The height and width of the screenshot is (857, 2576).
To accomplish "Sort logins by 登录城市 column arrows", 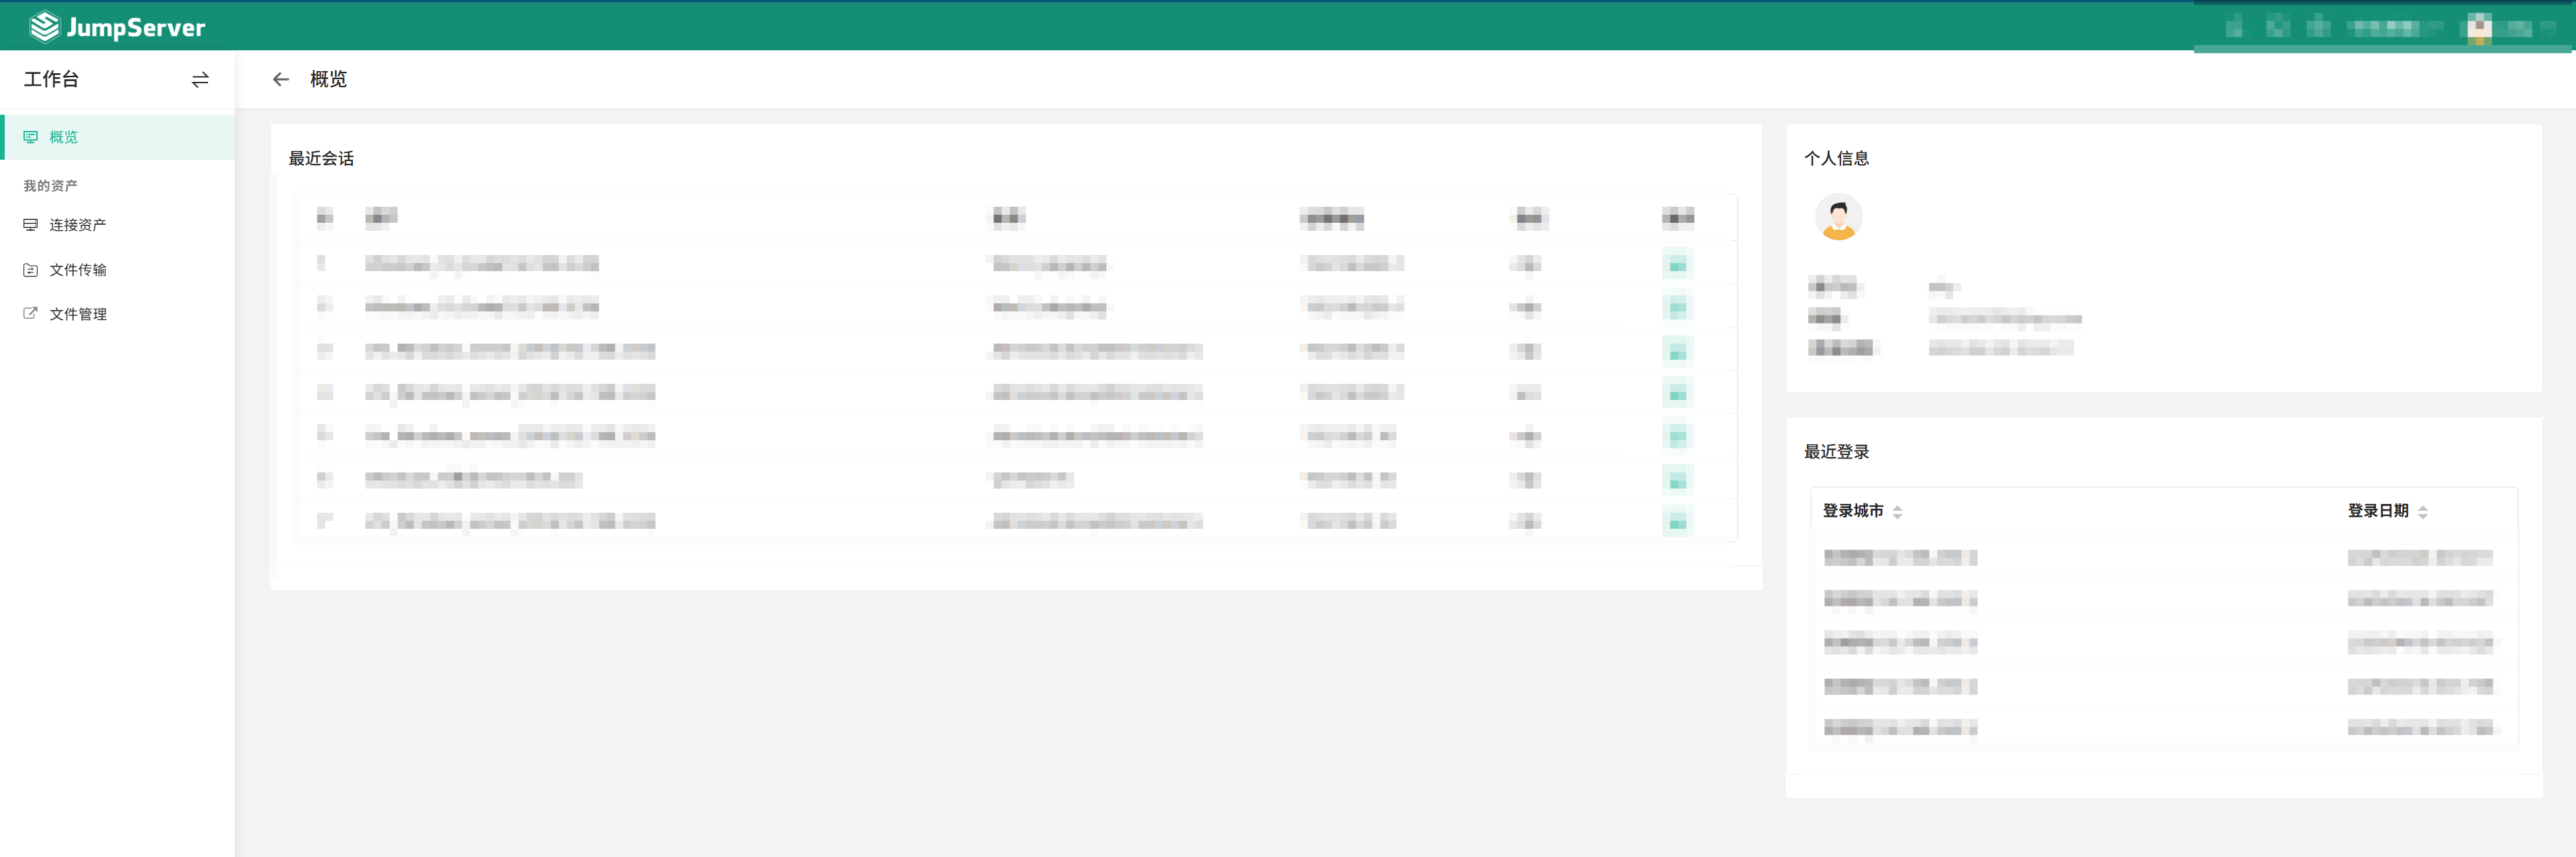I will (x=1896, y=511).
